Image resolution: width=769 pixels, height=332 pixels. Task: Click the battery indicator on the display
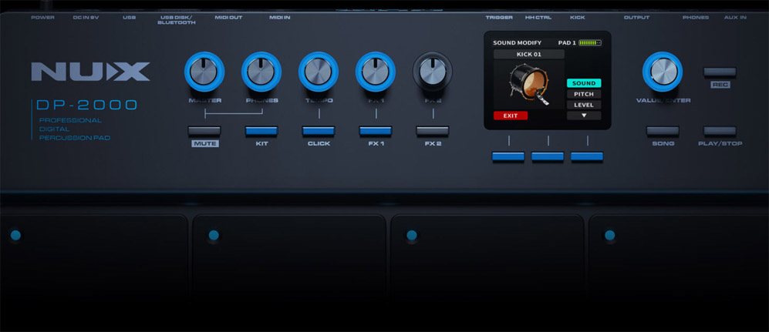[590, 42]
